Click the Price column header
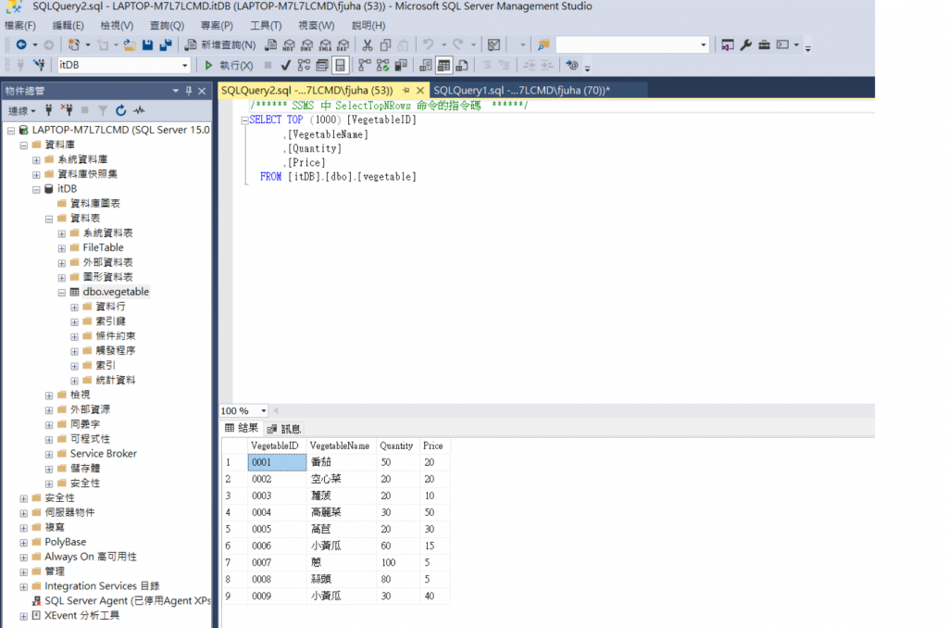The width and height of the screenshot is (948, 628). pyautogui.click(x=433, y=446)
